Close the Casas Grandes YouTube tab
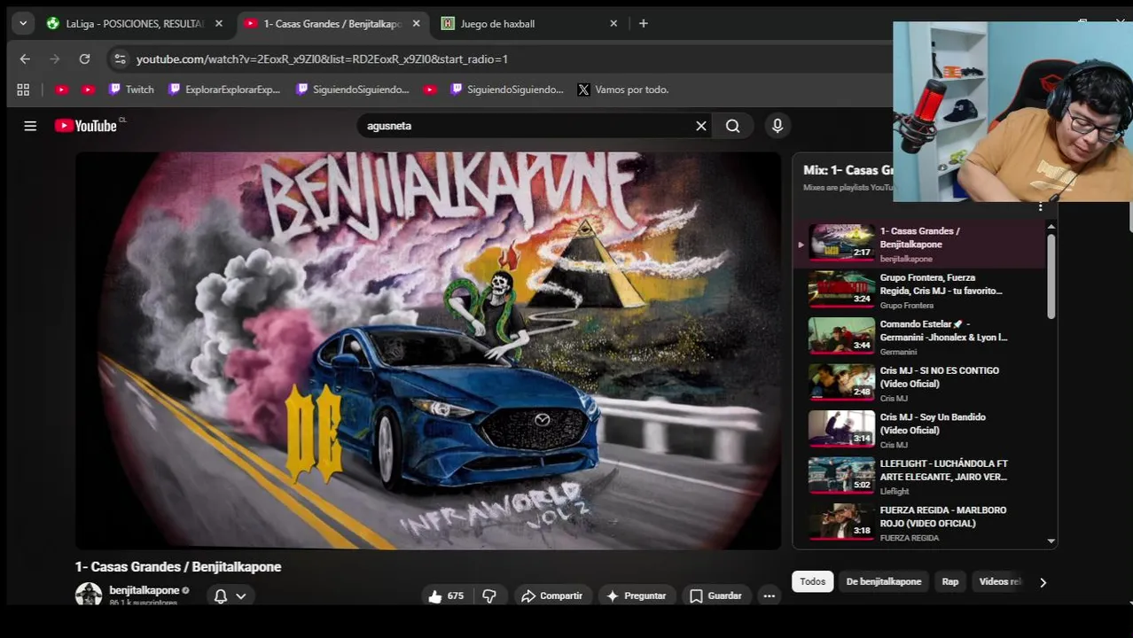Screen dimensions: 1133x638 pos(416,24)
